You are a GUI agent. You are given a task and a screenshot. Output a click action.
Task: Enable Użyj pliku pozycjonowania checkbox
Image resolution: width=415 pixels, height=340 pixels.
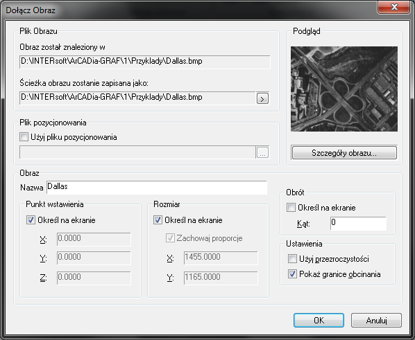[x=24, y=137]
